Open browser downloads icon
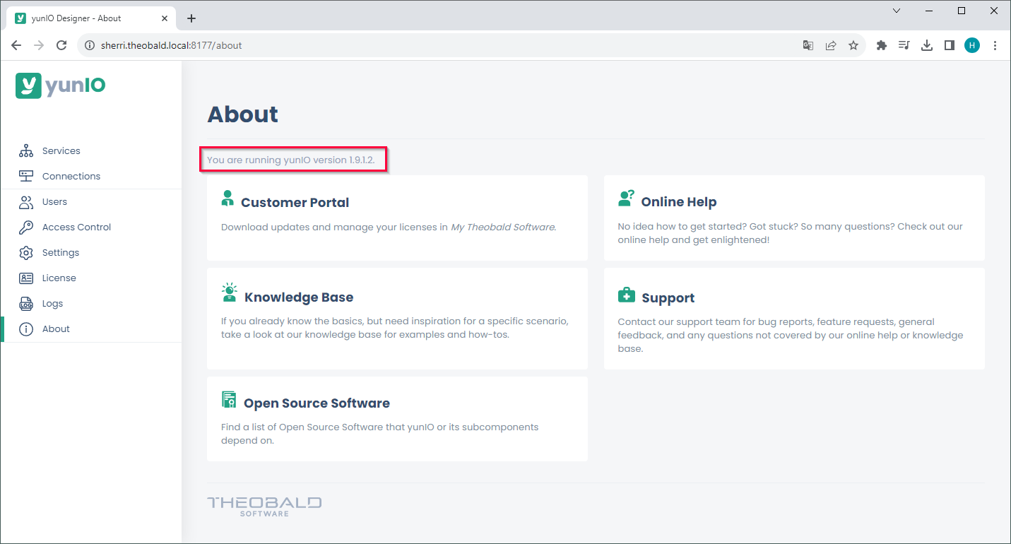The height and width of the screenshot is (544, 1011). click(927, 45)
